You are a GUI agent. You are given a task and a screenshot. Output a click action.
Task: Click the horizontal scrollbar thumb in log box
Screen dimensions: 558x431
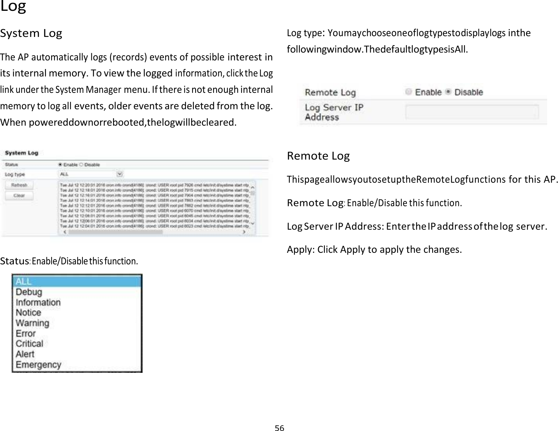click(115, 232)
